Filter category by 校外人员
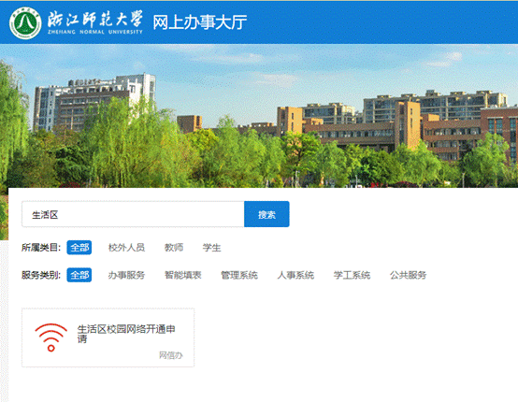Image resolution: width=518 pixels, height=402 pixels. (x=126, y=248)
